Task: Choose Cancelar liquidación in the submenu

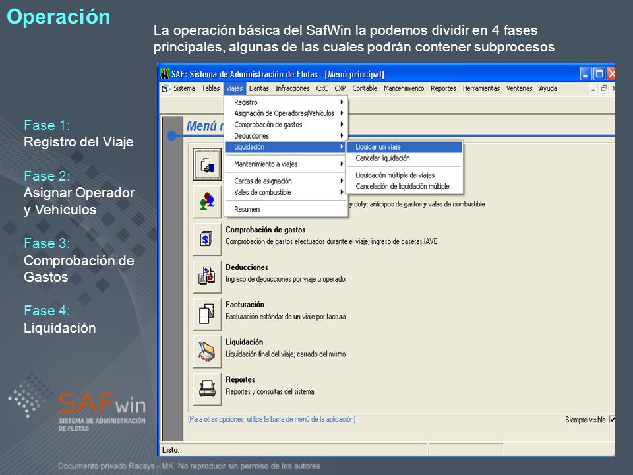Action: tap(404, 158)
